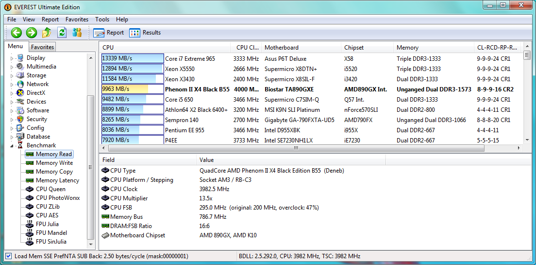The image size is (536, 265).
Task: Open the View menu
Action: 29,19
